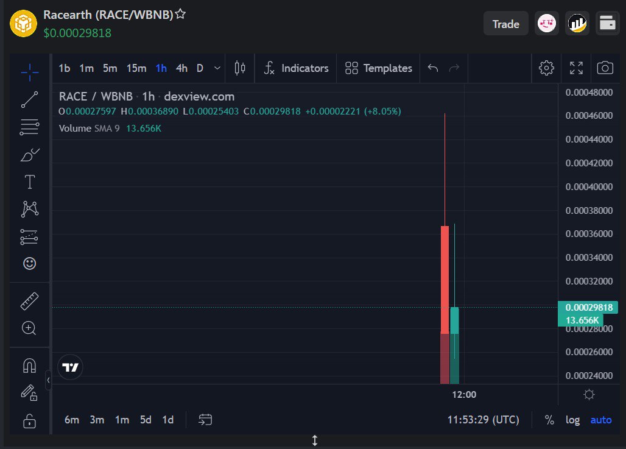Toggle stay in drawing mode
Image resolution: width=626 pixels, height=449 pixels.
[x=29, y=393]
